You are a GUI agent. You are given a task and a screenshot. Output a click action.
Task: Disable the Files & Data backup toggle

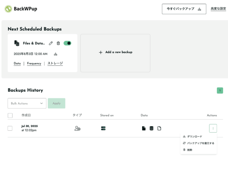pos(67,43)
